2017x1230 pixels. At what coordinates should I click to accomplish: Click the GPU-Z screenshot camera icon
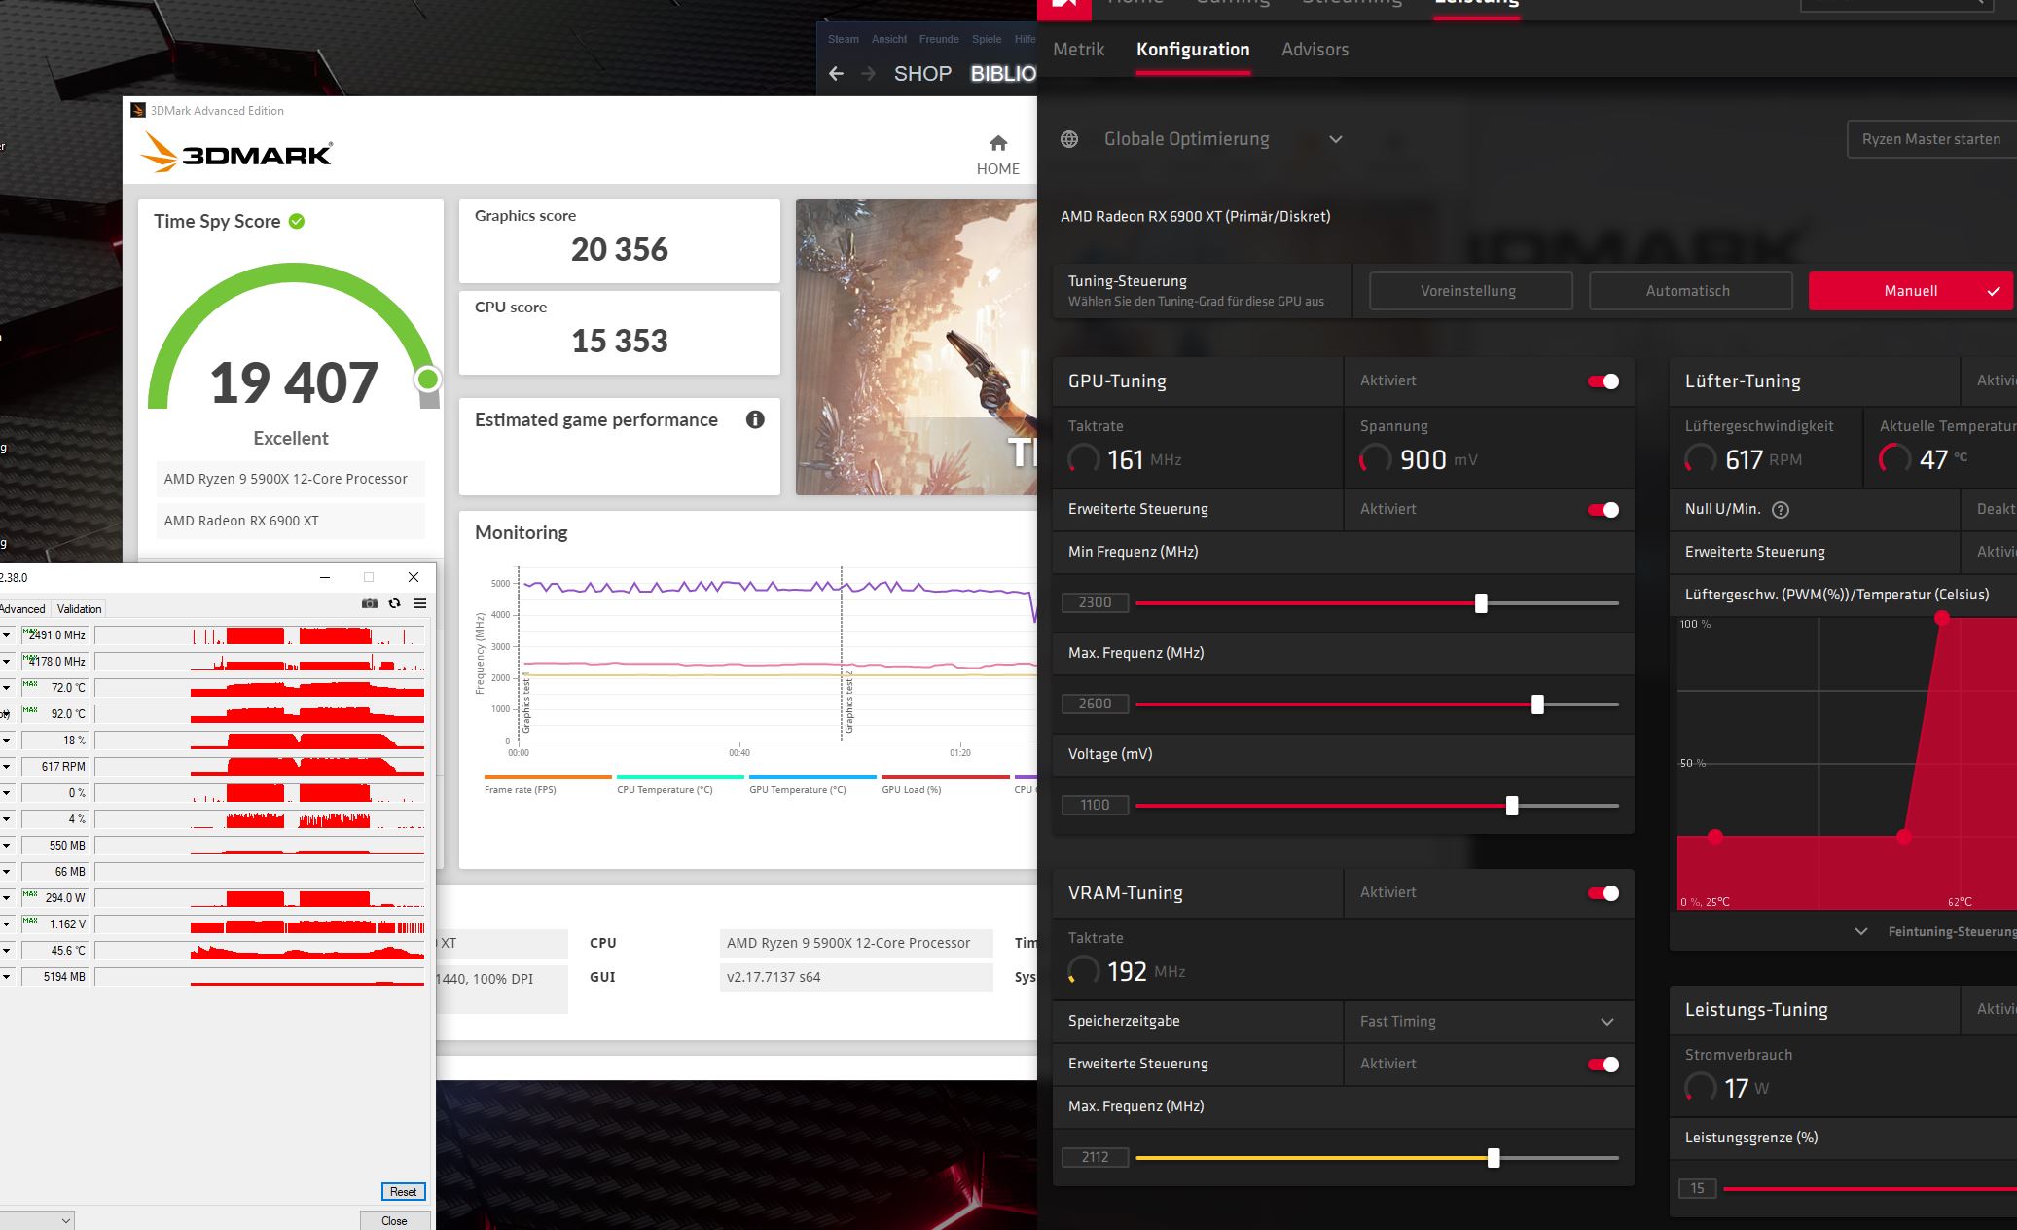370,603
